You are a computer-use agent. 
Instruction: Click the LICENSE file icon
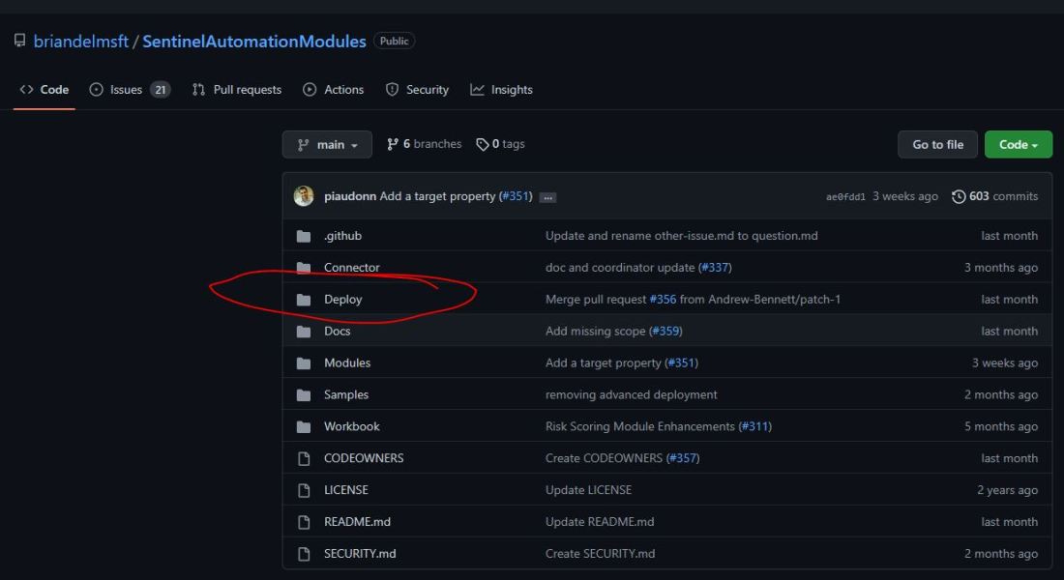pos(304,490)
